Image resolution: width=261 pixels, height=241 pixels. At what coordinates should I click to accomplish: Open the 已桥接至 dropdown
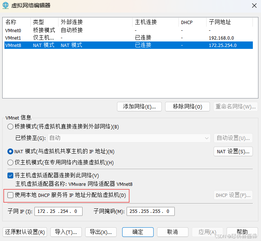pyautogui.click(x=129, y=138)
